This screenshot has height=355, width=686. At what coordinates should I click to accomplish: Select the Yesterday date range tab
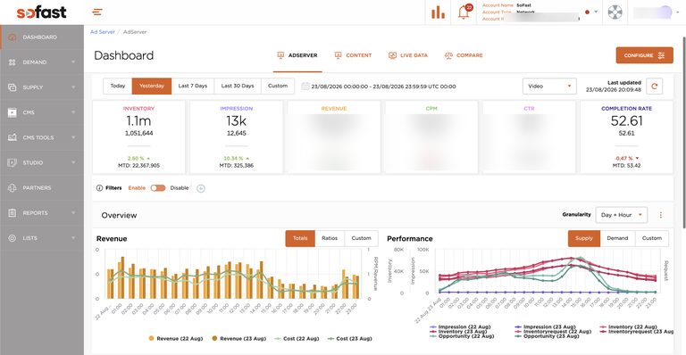pos(152,86)
